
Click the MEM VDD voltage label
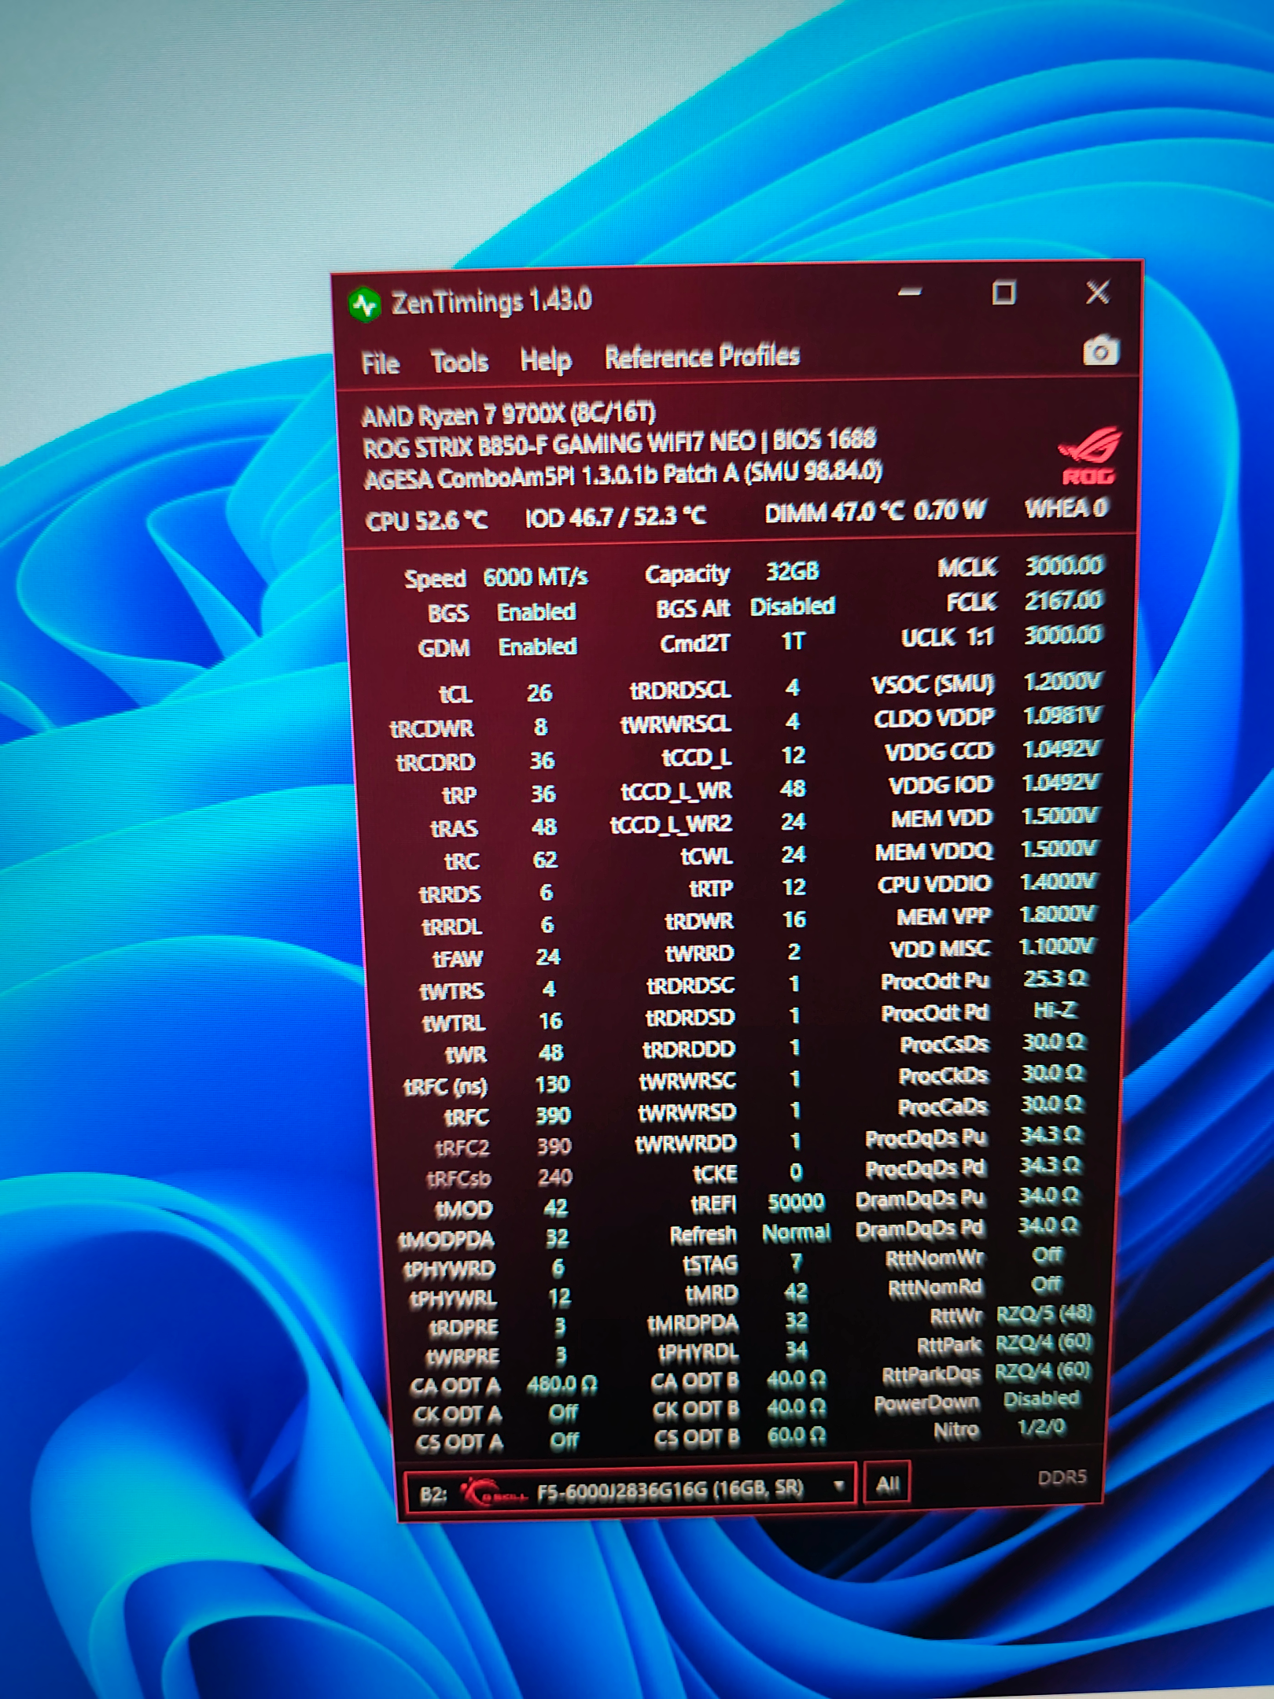click(941, 819)
